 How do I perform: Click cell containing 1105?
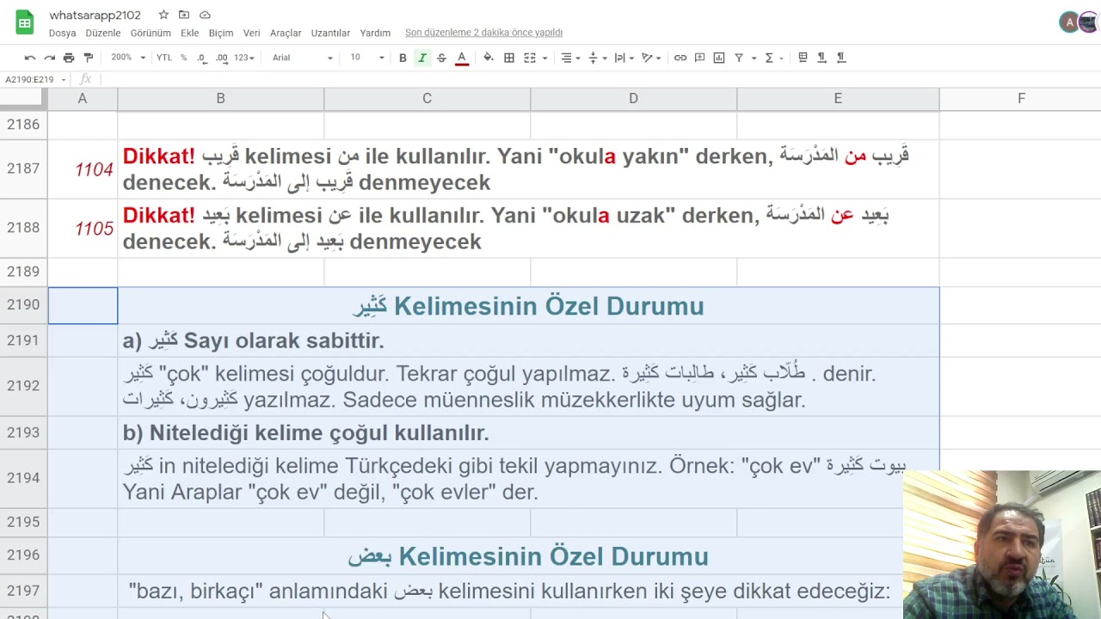point(83,228)
